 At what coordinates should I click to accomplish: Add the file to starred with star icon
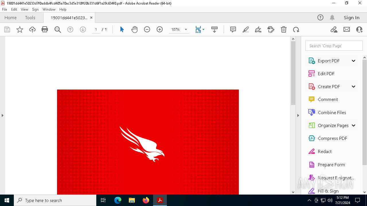(x=20, y=29)
